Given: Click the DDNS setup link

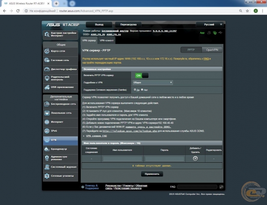Looking at the screenshot, I should click(x=148, y=127).
